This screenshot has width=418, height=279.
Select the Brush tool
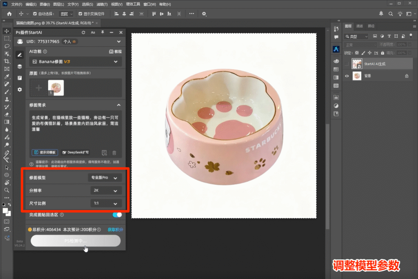[x=7, y=92]
